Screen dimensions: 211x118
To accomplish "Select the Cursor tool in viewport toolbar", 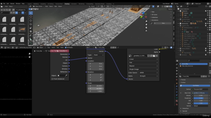I will (31, 17).
